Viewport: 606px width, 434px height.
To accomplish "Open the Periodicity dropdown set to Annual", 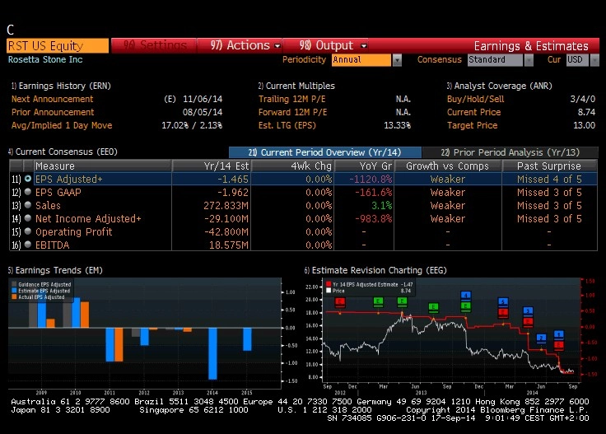I will [x=397, y=60].
